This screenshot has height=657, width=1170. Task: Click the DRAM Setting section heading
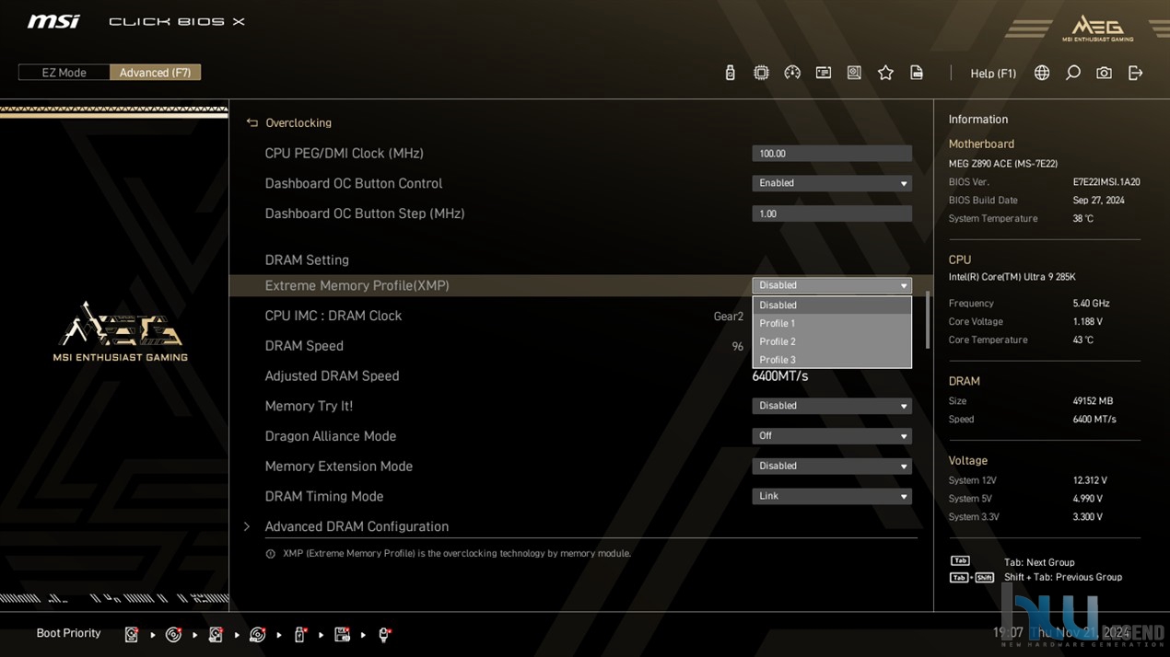(x=307, y=260)
